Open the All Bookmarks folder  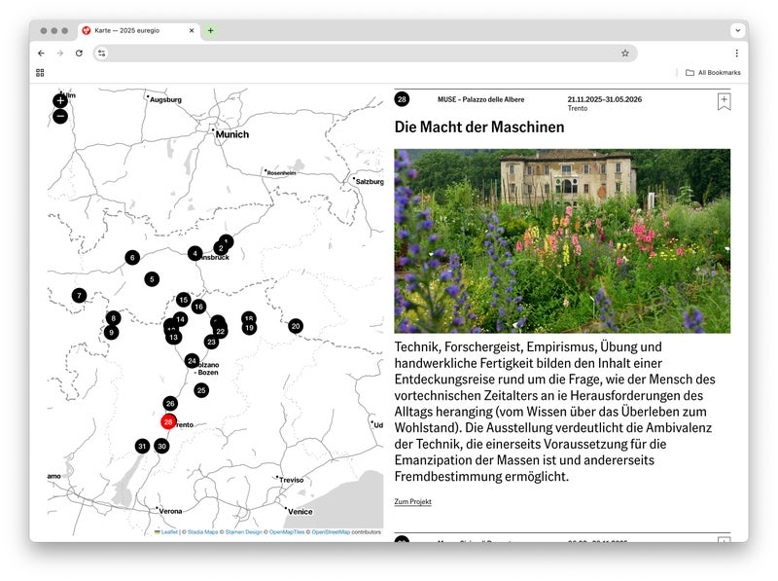point(713,72)
